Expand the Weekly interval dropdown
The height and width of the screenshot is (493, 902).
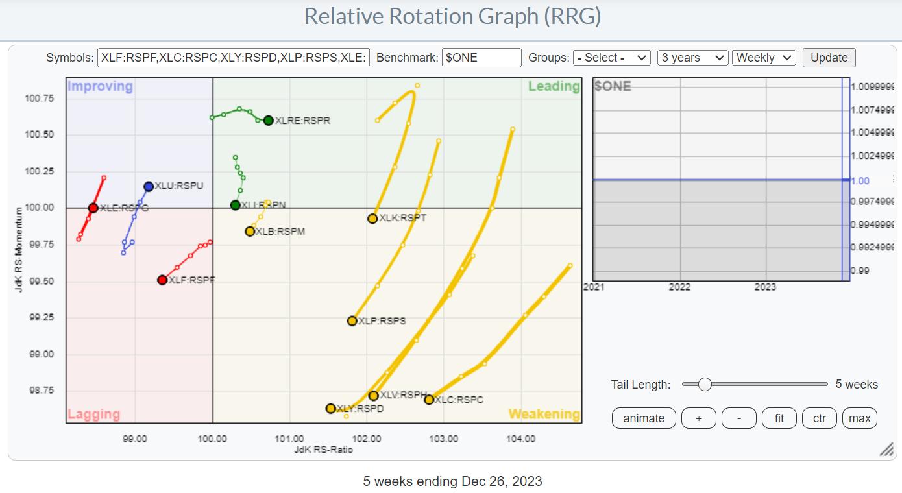764,58
